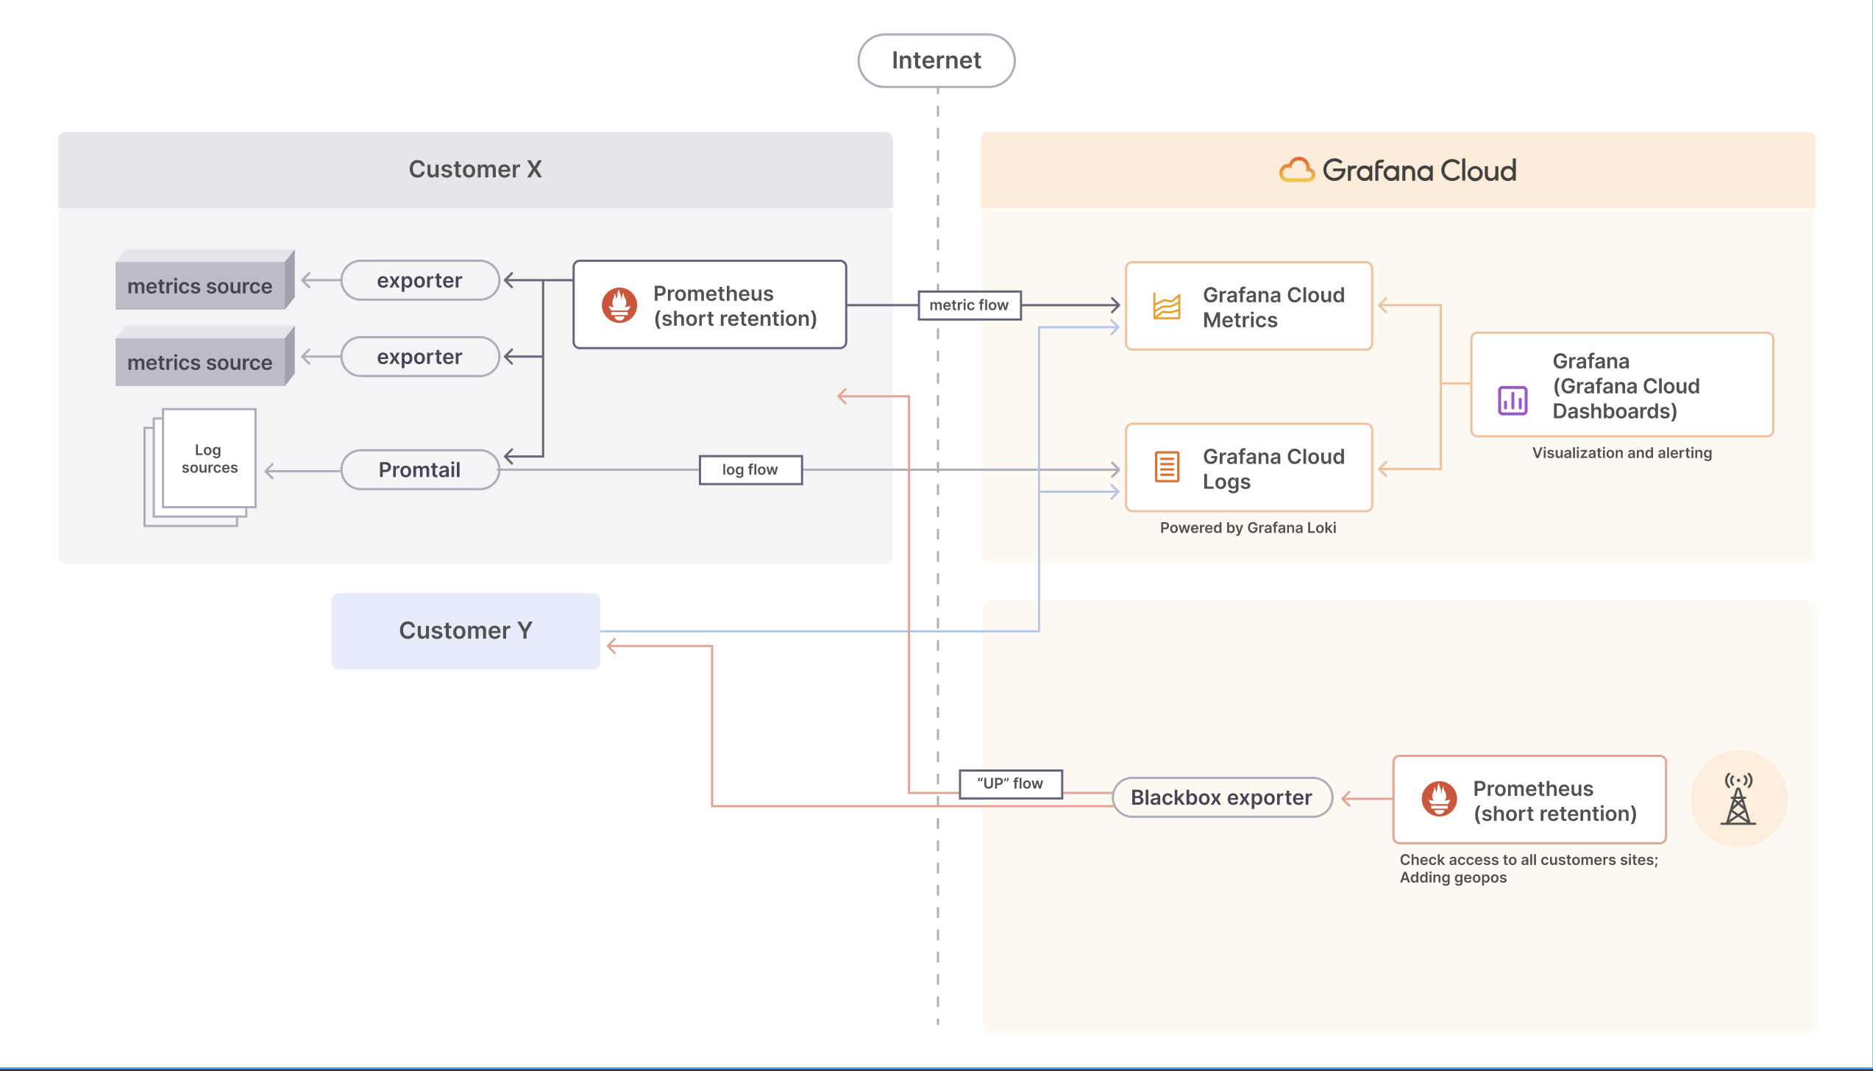
Task: Click the "Powered by Grafana Loki" caption
Action: click(1248, 527)
